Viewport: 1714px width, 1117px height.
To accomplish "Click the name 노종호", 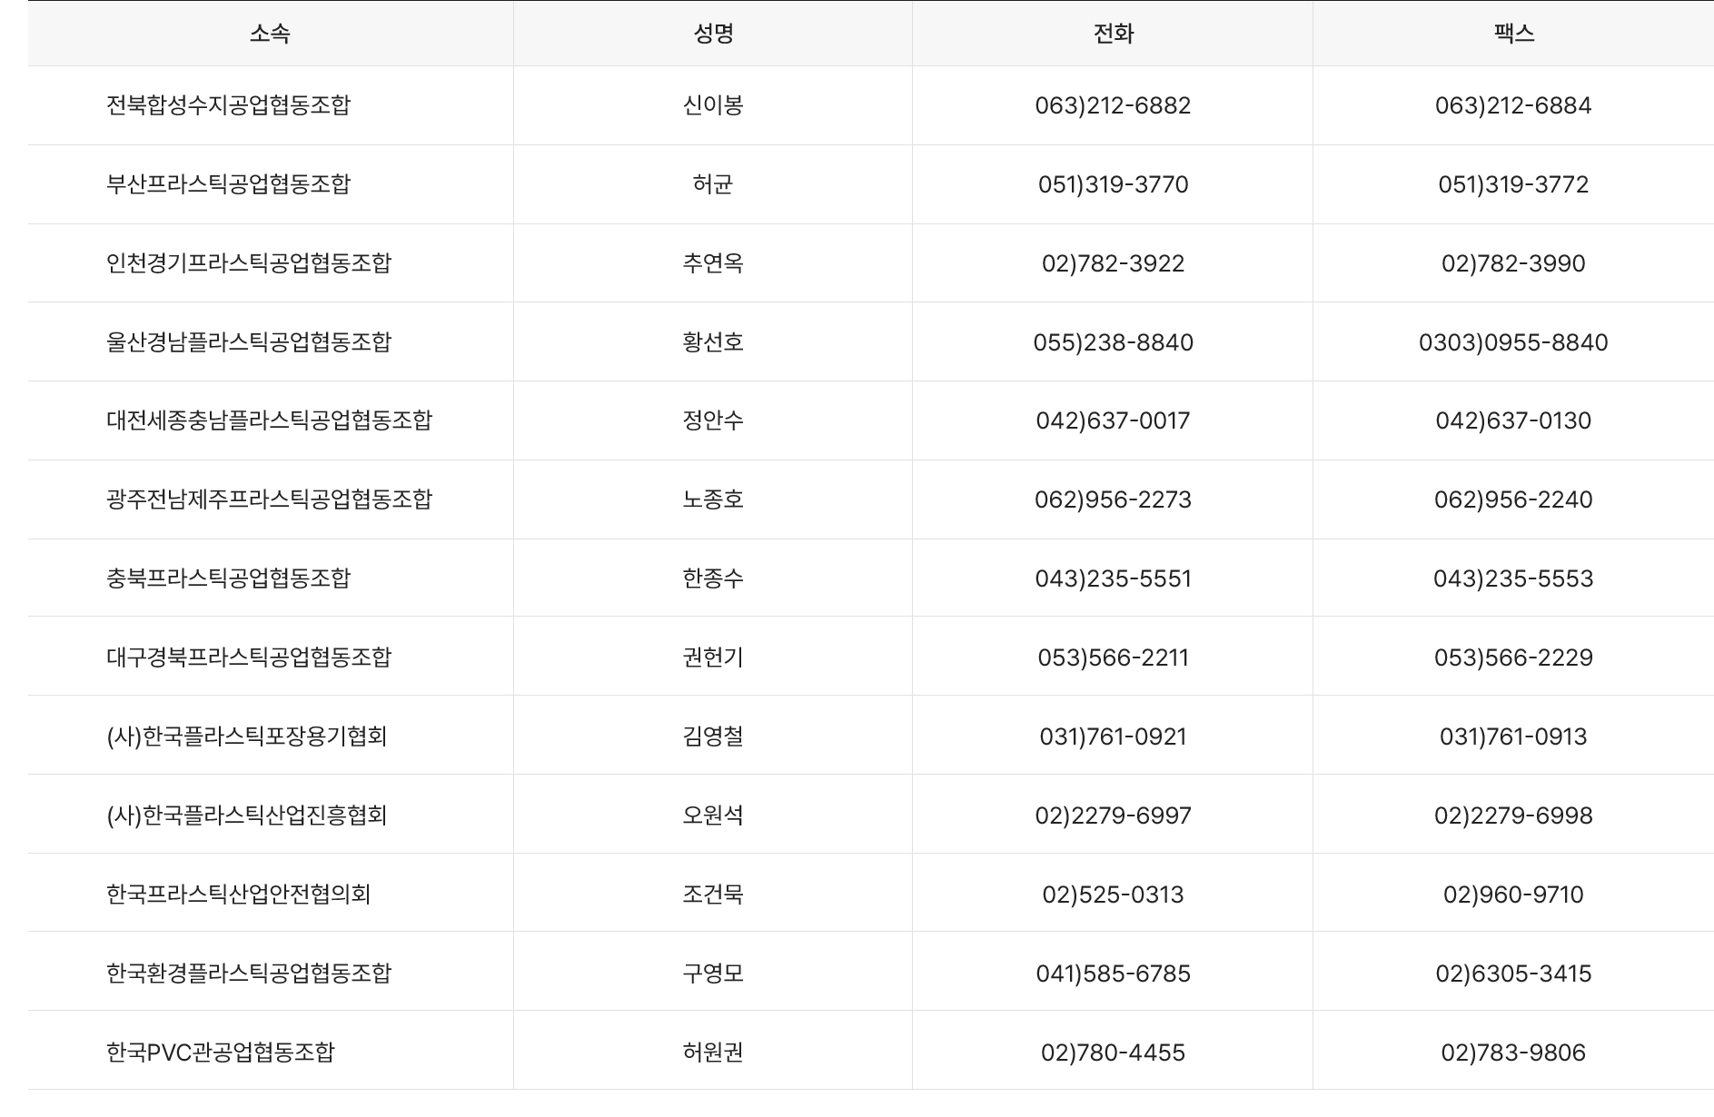I will pos(713,499).
